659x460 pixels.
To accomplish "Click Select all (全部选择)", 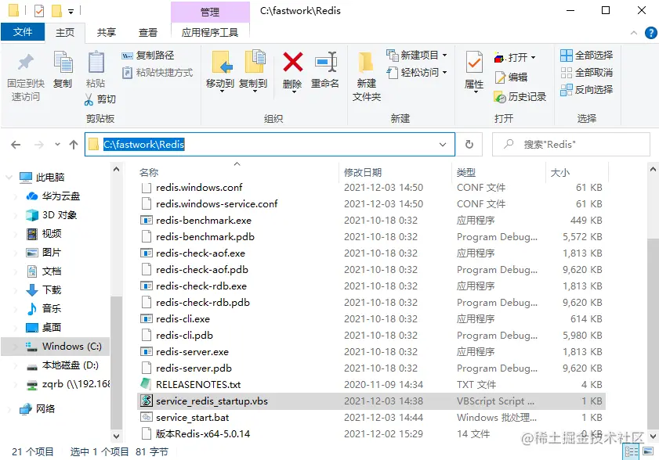I will pyautogui.click(x=586, y=55).
